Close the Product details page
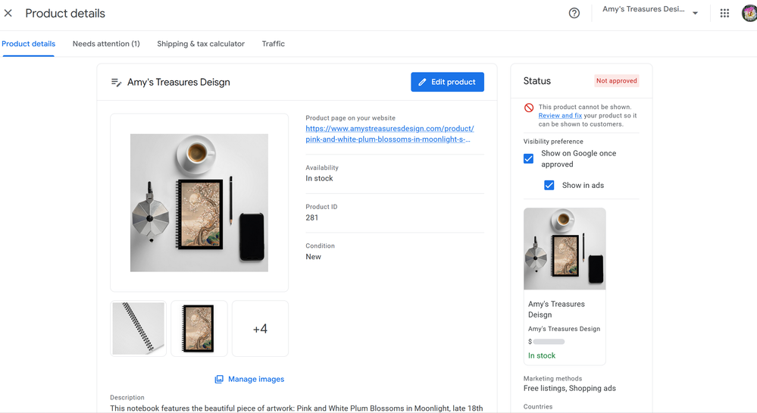Viewport: 757px width, 413px height. (8, 14)
